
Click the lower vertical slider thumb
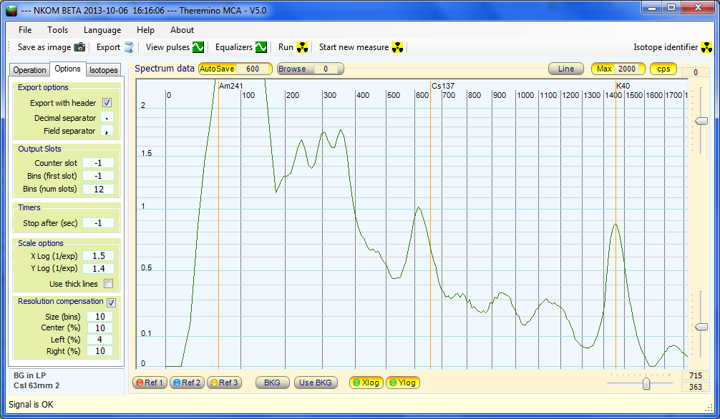point(701,327)
